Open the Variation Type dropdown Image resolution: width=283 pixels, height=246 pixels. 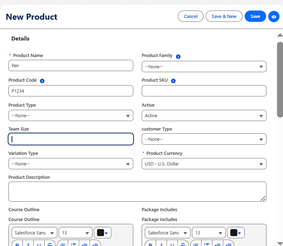point(71,164)
